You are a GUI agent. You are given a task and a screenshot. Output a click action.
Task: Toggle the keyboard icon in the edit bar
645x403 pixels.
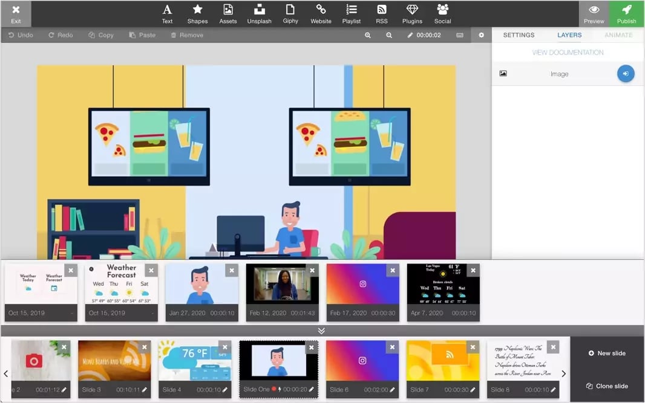460,35
